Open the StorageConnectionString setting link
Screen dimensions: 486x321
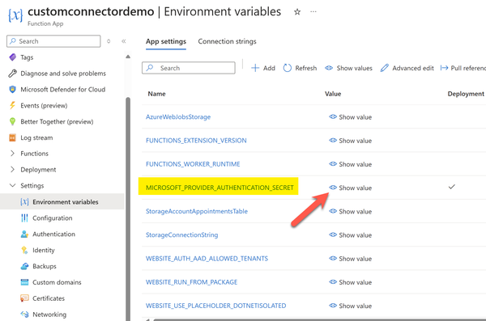click(x=182, y=235)
